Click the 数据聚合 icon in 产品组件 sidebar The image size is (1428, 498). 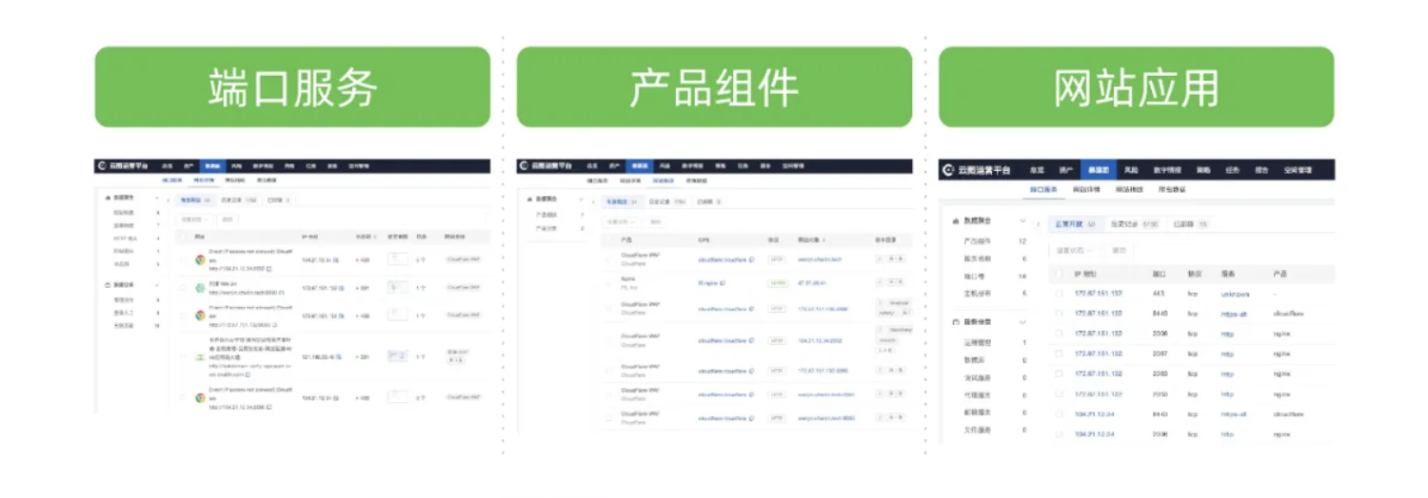529,199
